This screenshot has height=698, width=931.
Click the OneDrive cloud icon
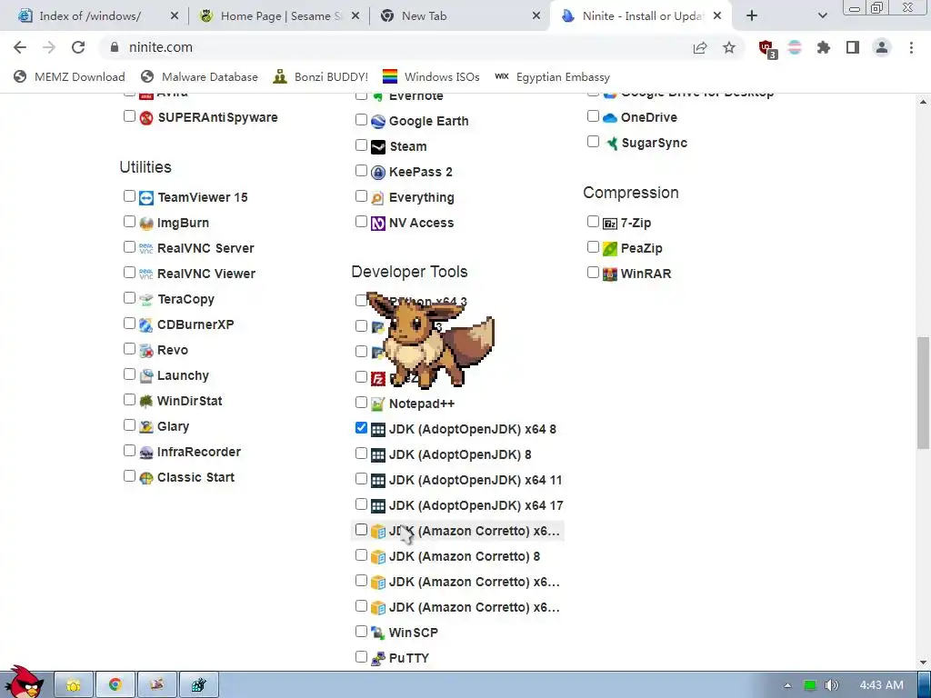610,117
